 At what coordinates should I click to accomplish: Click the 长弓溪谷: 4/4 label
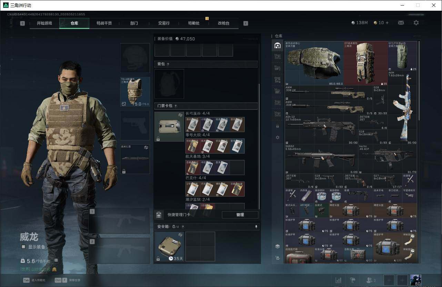click(x=198, y=113)
